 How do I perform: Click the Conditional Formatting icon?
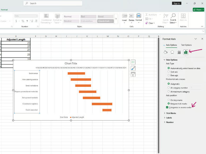(46, 16)
